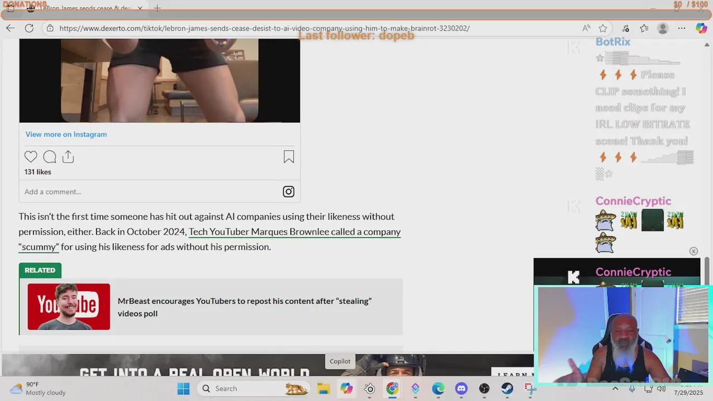Close the LeBron James article tab
Image resolution: width=713 pixels, height=401 pixels.
point(140,8)
